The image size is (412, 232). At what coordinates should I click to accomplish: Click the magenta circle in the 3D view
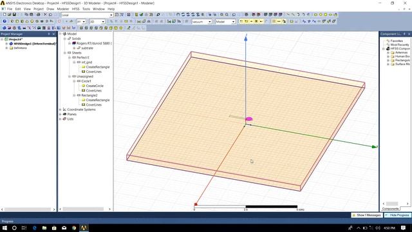tap(249, 119)
